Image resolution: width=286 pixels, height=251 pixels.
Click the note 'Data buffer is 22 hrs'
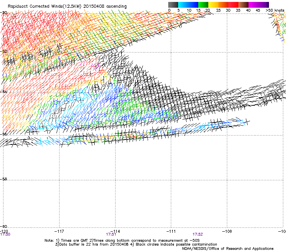[x=79, y=244]
